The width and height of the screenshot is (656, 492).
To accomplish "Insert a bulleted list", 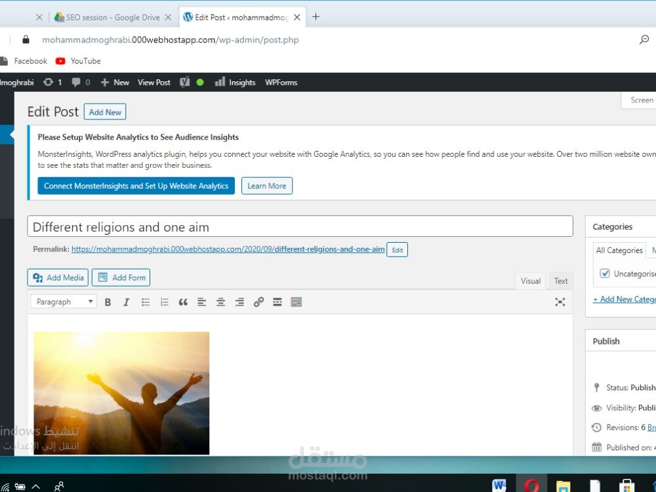I will pos(145,302).
